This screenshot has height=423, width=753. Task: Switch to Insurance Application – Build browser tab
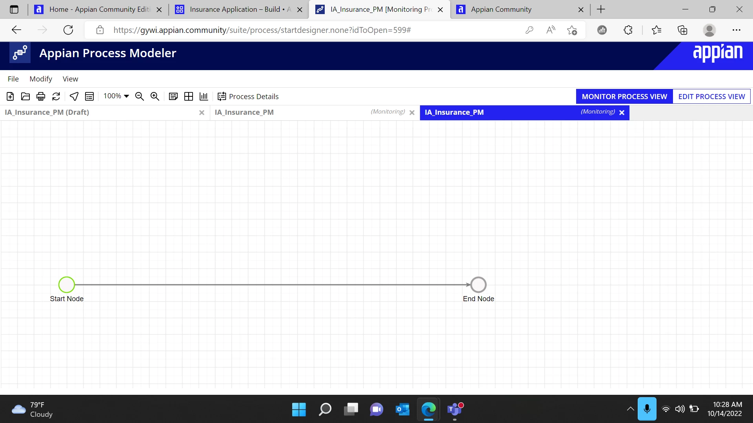click(x=239, y=9)
